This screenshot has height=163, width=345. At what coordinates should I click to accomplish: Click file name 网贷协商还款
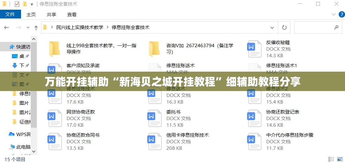(x=81, y=112)
